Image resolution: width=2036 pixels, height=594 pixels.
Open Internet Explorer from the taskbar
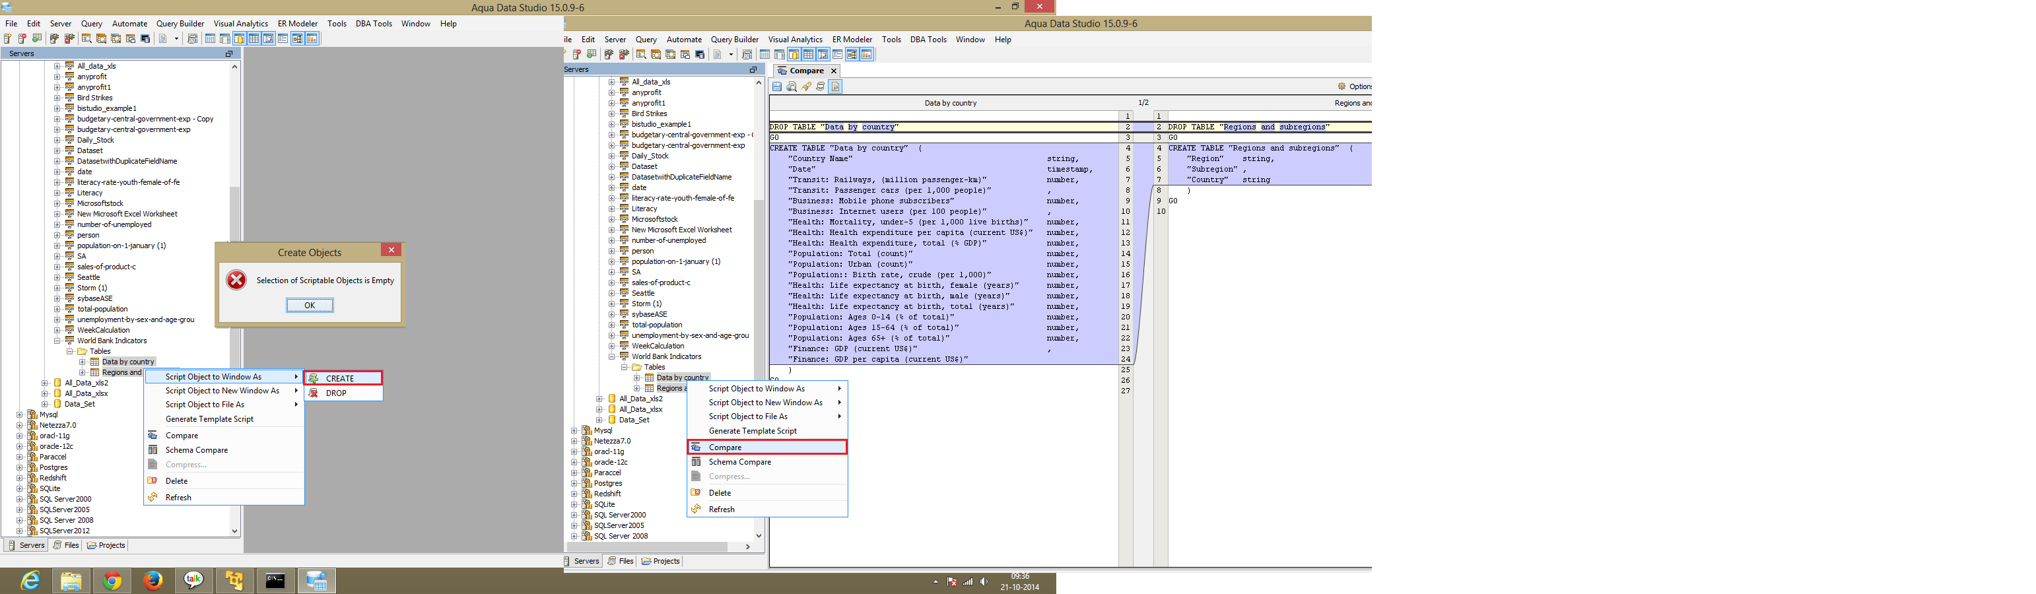pos(30,581)
